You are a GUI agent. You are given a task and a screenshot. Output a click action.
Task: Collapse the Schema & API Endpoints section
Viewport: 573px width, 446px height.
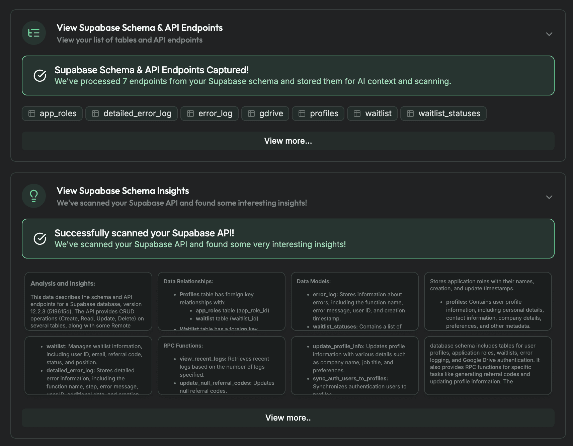pyautogui.click(x=549, y=34)
